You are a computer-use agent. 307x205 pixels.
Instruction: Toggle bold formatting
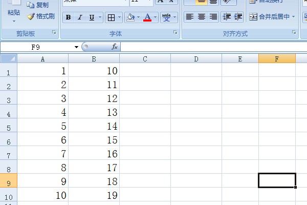click(x=69, y=17)
